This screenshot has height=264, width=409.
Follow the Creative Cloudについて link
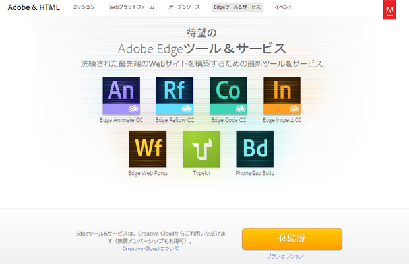coord(150,249)
